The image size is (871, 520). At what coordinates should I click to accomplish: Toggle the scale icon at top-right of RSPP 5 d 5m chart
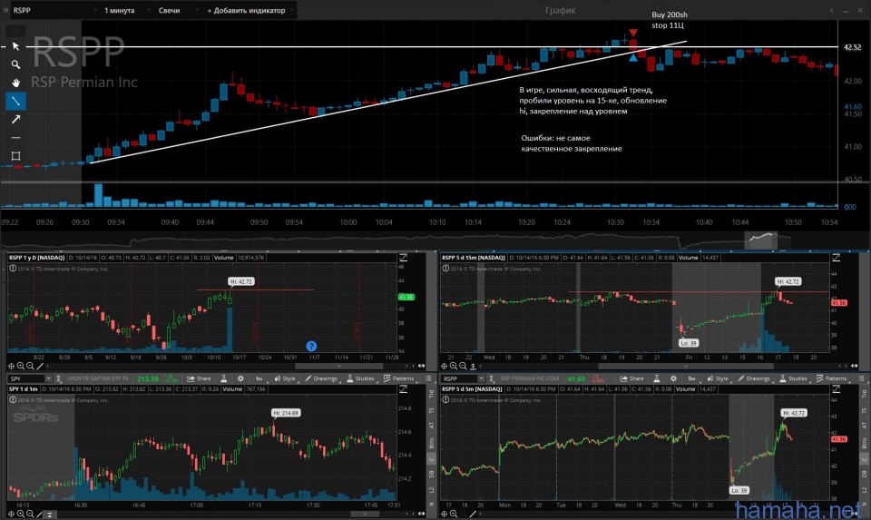pos(836,389)
